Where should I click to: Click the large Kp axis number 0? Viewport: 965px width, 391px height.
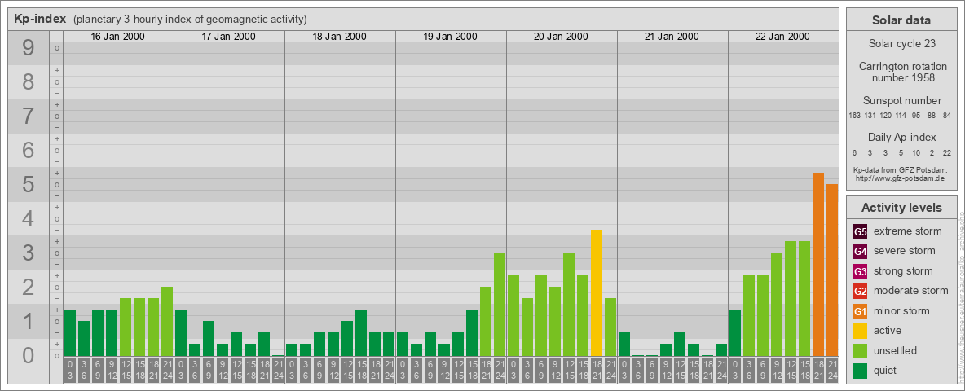tap(29, 355)
